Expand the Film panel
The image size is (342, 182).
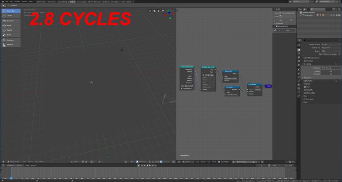(305, 96)
